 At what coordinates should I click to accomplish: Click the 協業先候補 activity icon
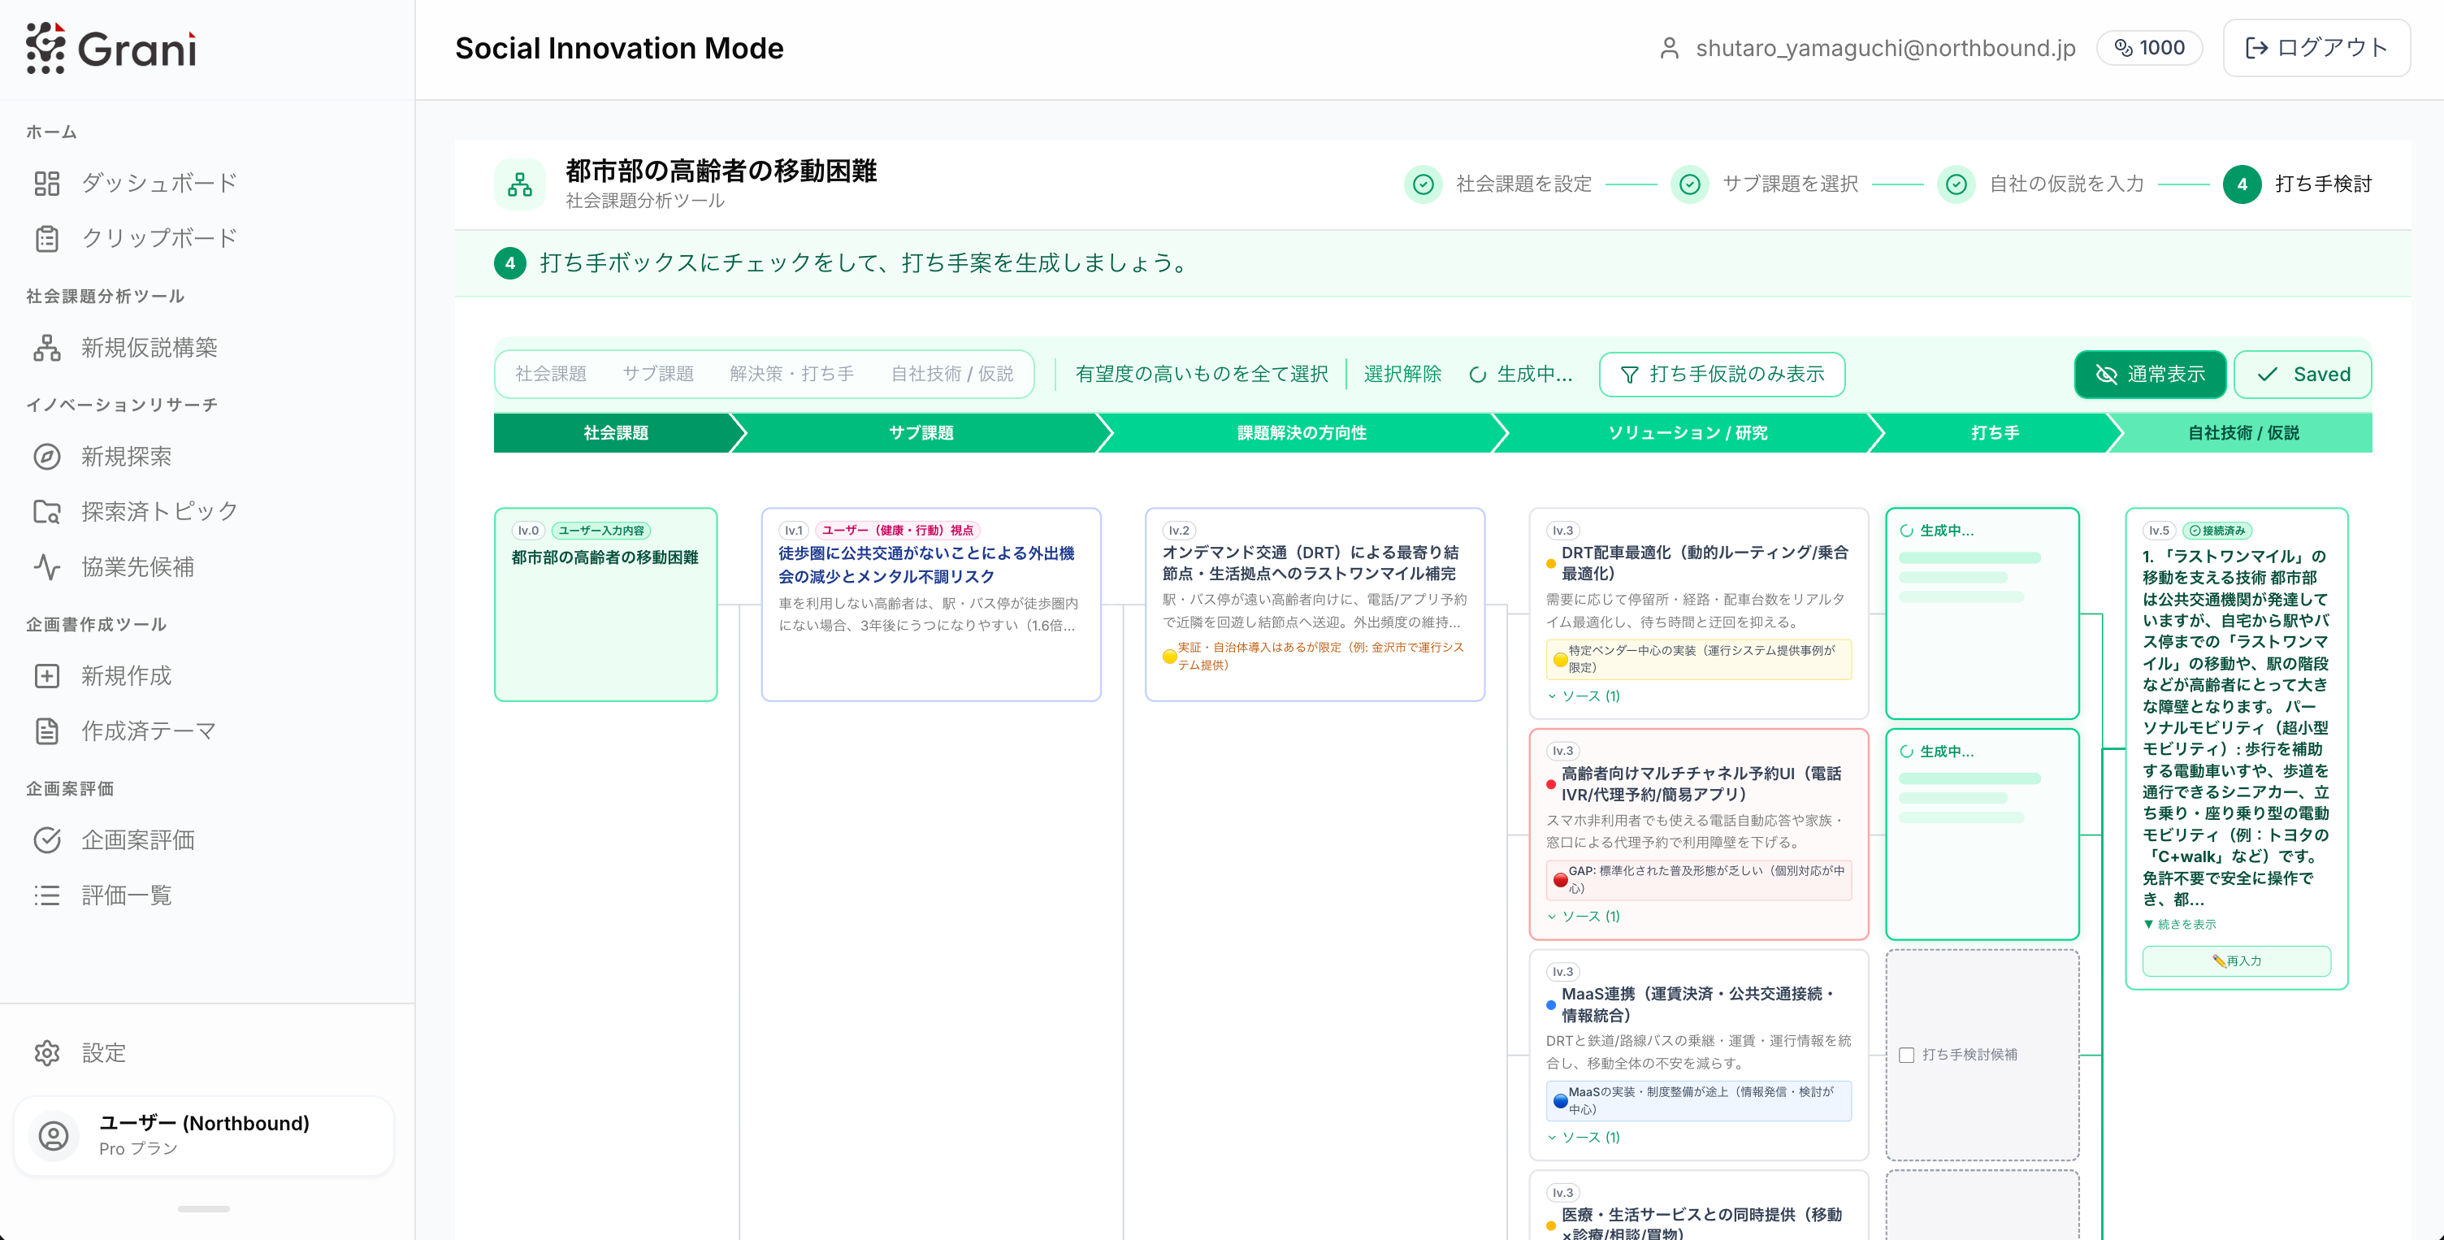point(46,566)
